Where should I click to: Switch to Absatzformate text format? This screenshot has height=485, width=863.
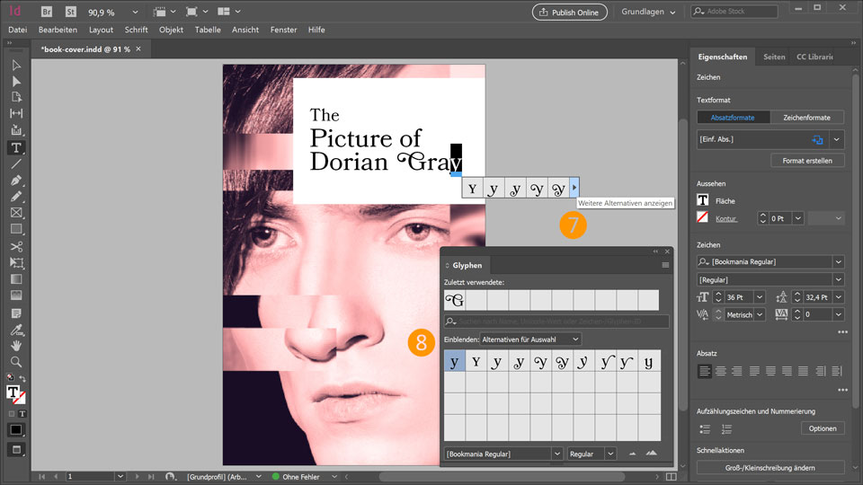point(733,118)
